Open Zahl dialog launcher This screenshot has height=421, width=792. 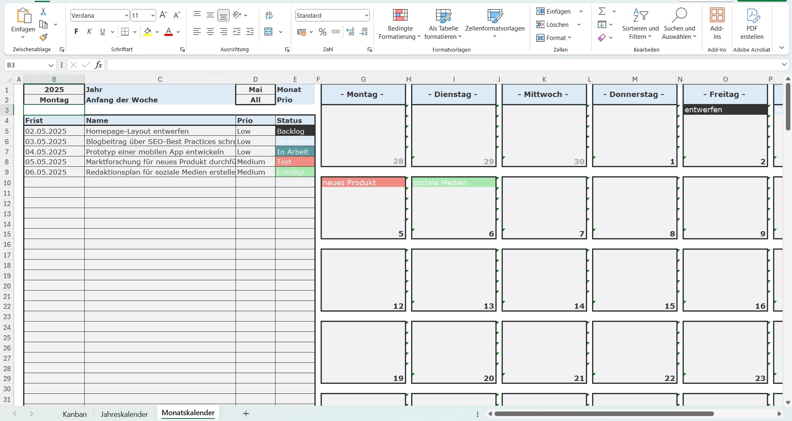click(x=370, y=50)
